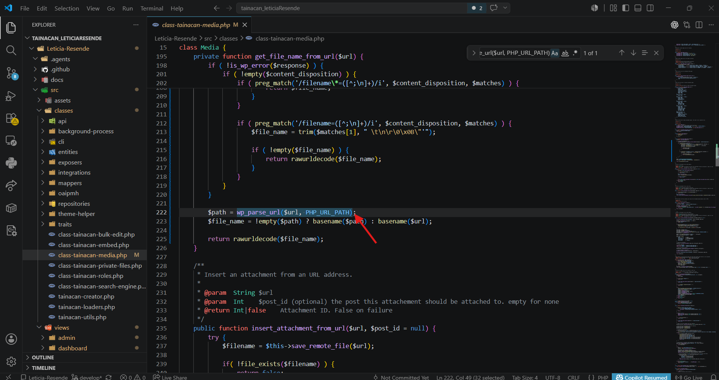Open chat dropdown arrow in title bar

pyautogui.click(x=505, y=8)
